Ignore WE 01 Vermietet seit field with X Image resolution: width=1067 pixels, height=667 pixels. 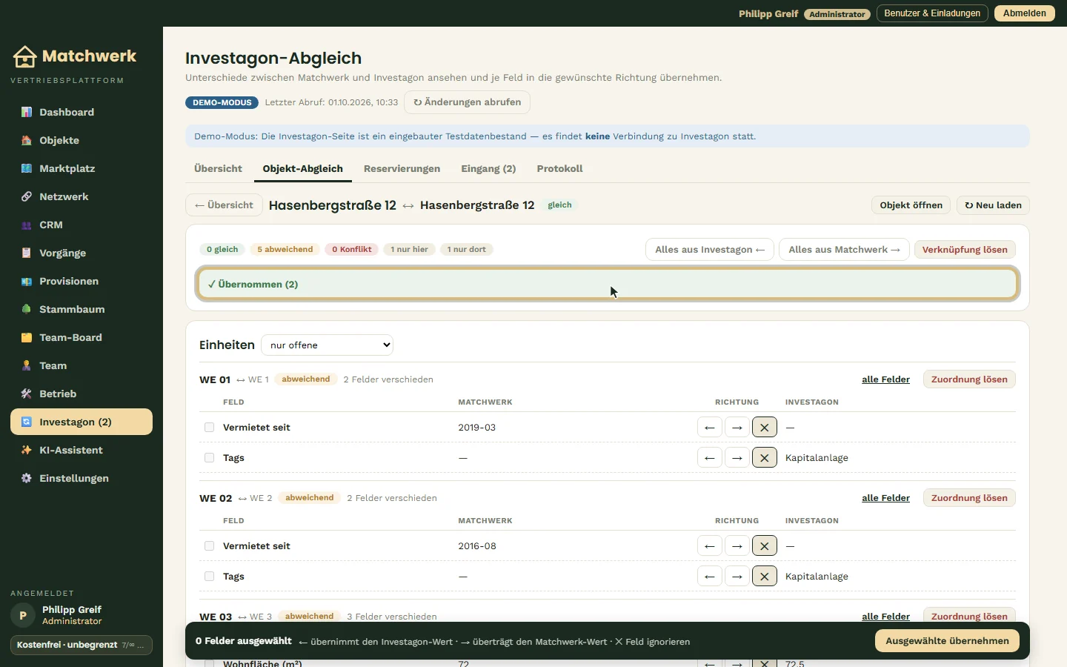(765, 428)
